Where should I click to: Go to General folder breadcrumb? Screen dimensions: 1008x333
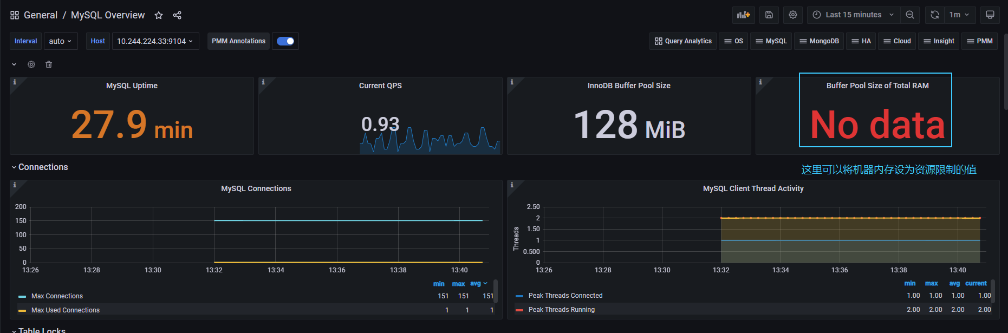[41, 15]
